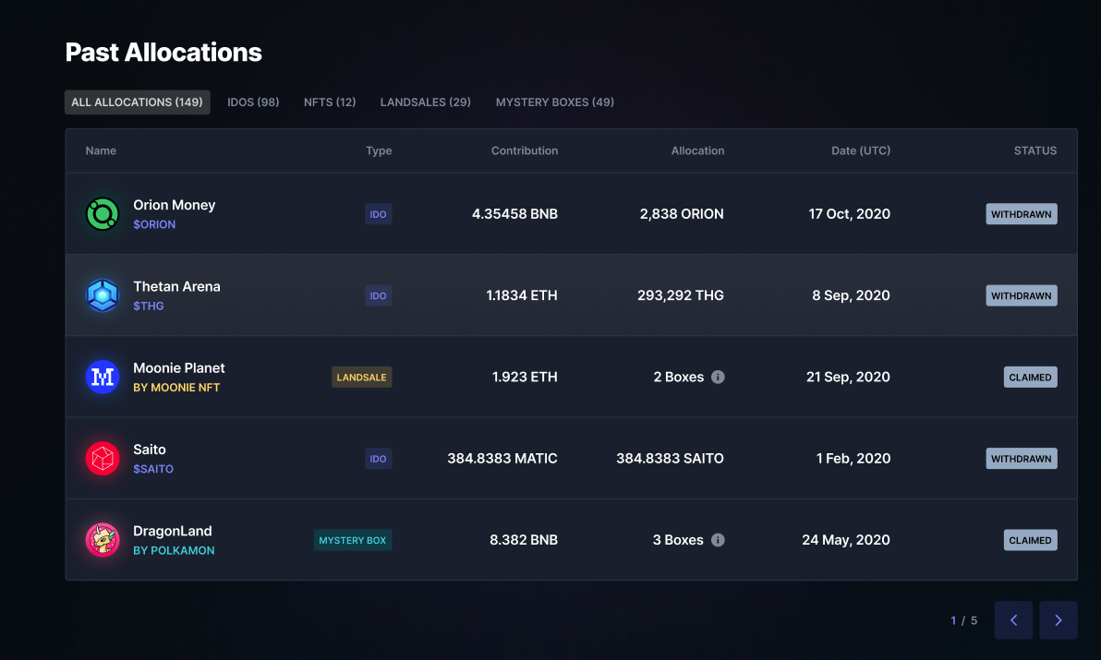
Task: Open info icon beside 3 Boxes
Action: [x=718, y=539]
